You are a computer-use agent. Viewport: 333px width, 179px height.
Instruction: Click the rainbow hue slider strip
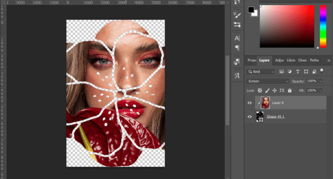[323, 27]
